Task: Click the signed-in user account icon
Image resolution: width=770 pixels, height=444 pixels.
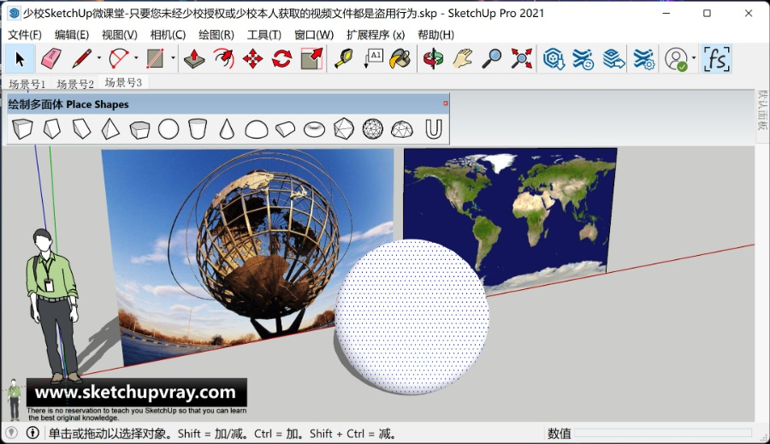Action: point(676,59)
